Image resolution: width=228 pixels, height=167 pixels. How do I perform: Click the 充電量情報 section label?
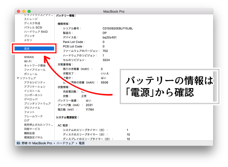pos(65,65)
